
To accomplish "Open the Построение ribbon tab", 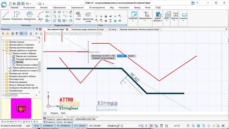I will tap(29, 8).
